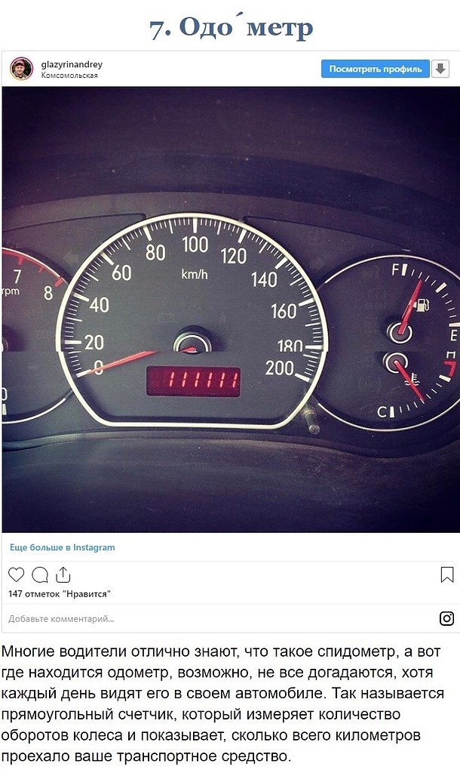The height and width of the screenshot is (773, 460).
Task: Click the Комсомольская location link
Action: (x=69, y=75)
